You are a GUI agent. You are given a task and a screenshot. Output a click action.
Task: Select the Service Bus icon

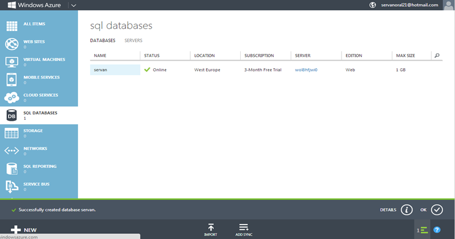11,186
